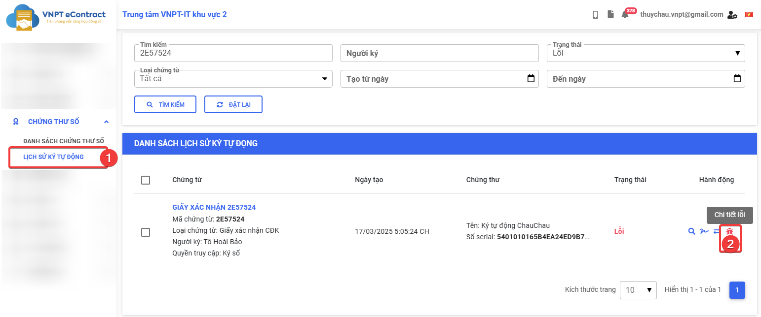Click Loại chứng từ: Giấy xác nhận CĐK

(x=226, y=230)
